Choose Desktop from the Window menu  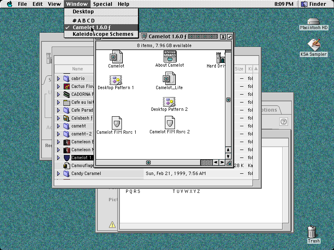coord(101,12)
